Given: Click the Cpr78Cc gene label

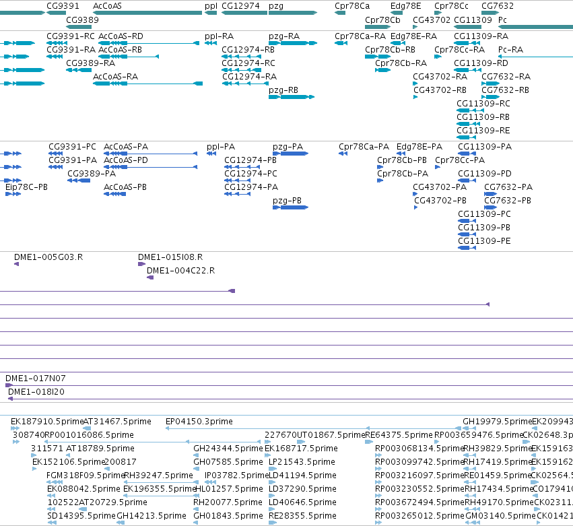Looking at the screenshot, I should (x=451, y=6).
